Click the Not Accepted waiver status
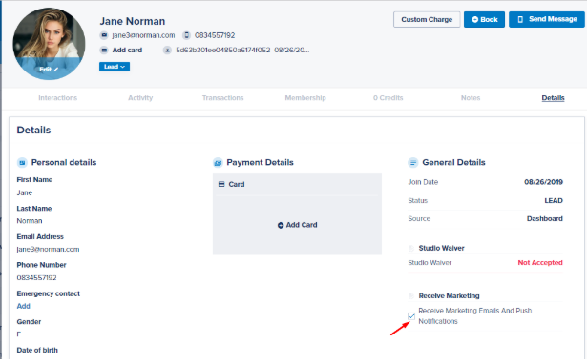Image resolution: width=587 pixels, height=364 pixels. [x=540, y=263]
